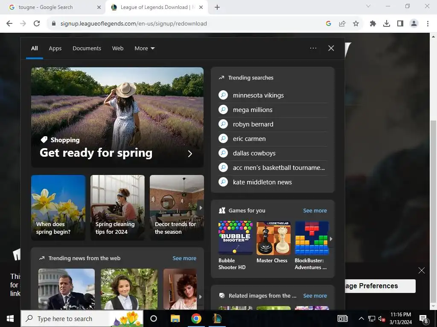Screen dimensions: 437x327
Task: Open news thumbnail of child in vest
Action: point(129,289)
